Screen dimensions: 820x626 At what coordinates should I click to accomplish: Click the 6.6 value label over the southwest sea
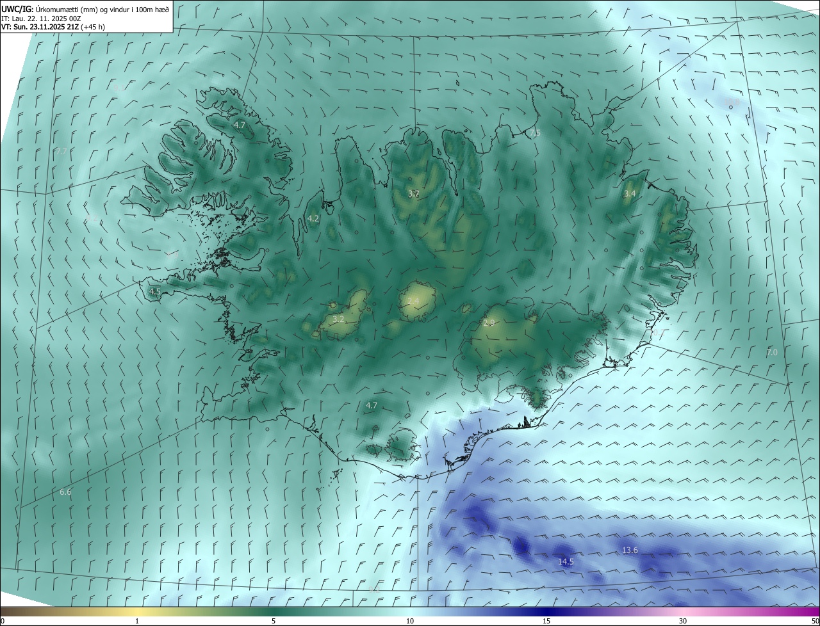tap(65, 492)
